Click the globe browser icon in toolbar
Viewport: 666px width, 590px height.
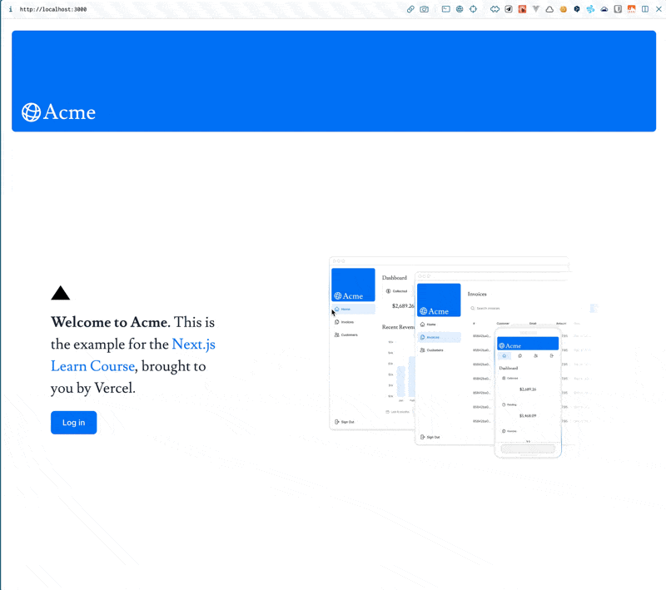point(460,9)
